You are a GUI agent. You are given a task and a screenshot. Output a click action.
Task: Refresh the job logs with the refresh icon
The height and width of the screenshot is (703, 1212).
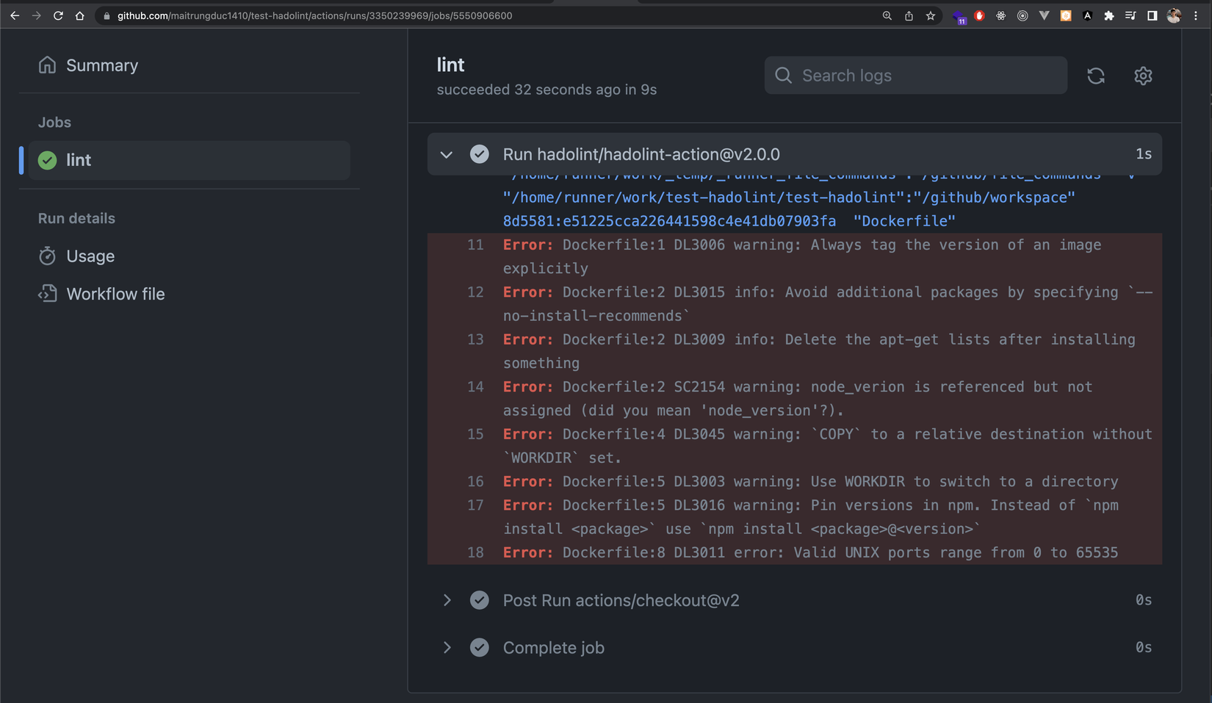1096,75
